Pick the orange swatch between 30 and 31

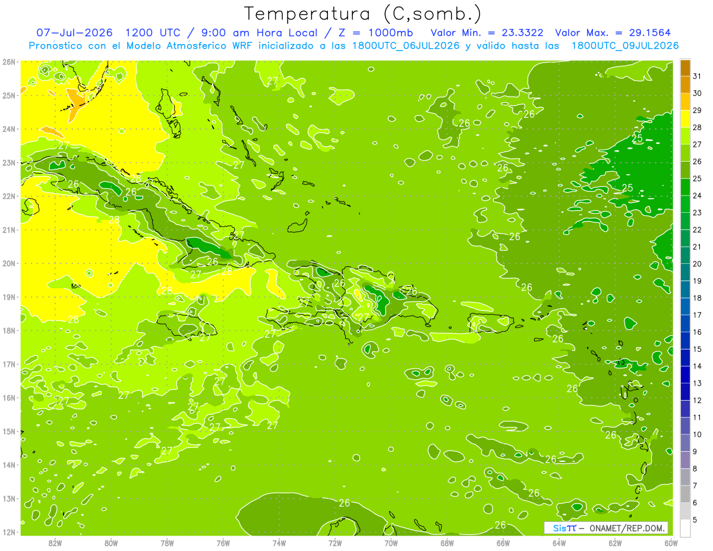685,85
